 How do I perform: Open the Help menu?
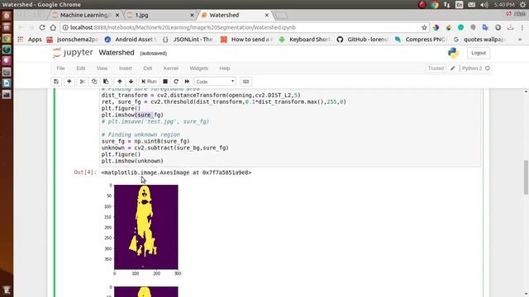pyautogui.click(x=225, y=68)
